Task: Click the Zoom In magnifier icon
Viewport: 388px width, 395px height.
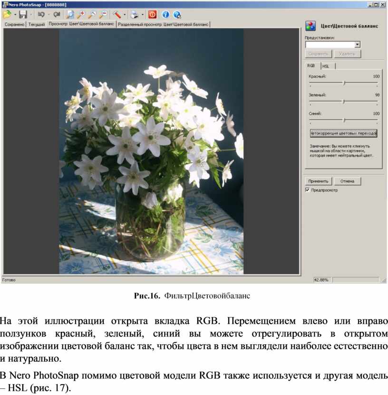Action: point(81,15)
